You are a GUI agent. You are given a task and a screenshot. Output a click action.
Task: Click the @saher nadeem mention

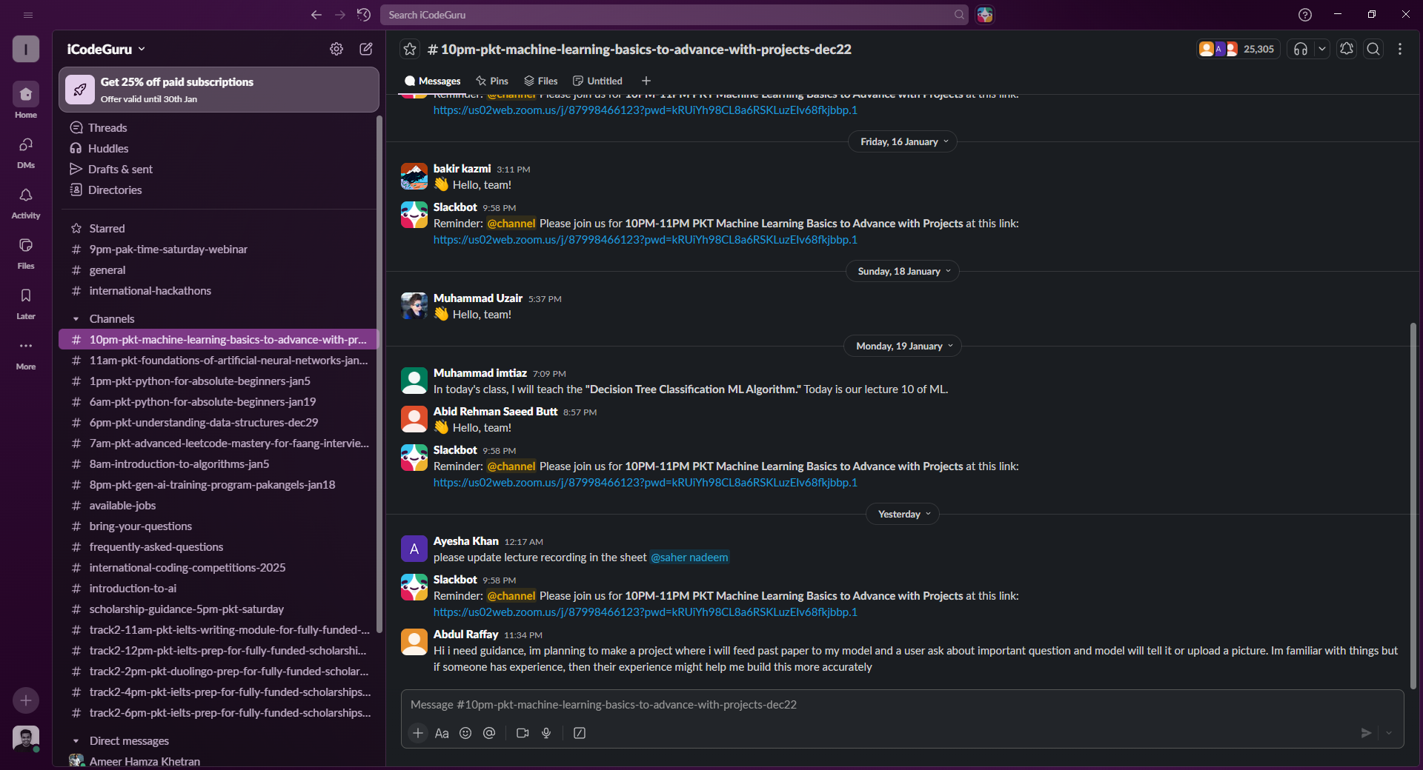coord(689,558)
